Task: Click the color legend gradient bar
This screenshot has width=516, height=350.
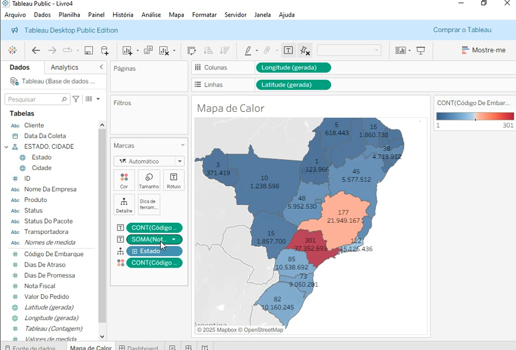Action: coord(474,116)
